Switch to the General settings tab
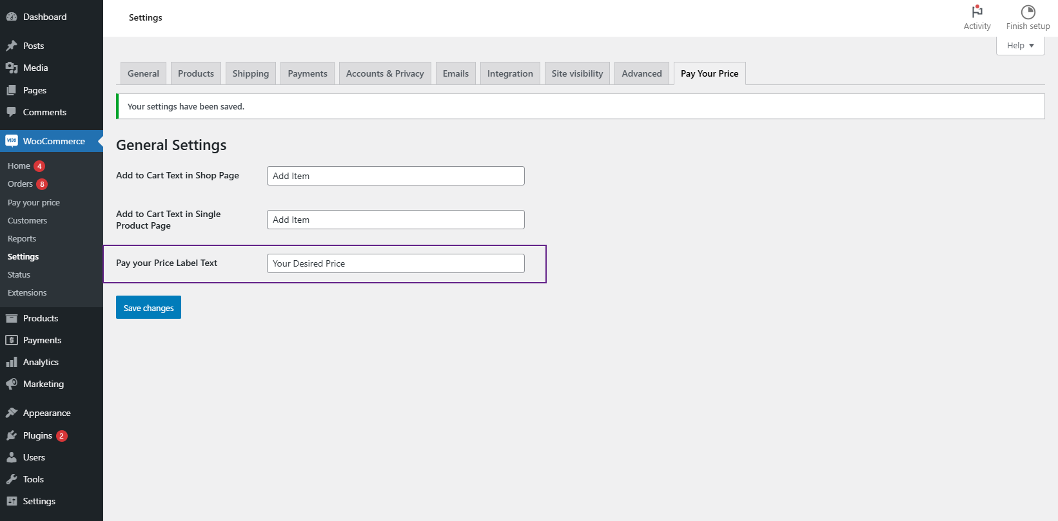 (x=143, y=73)
